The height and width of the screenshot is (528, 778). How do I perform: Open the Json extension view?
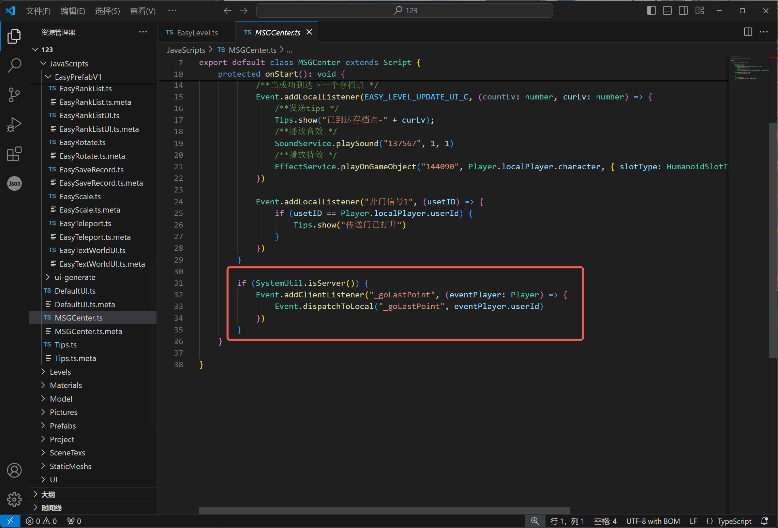click(14, 184)
